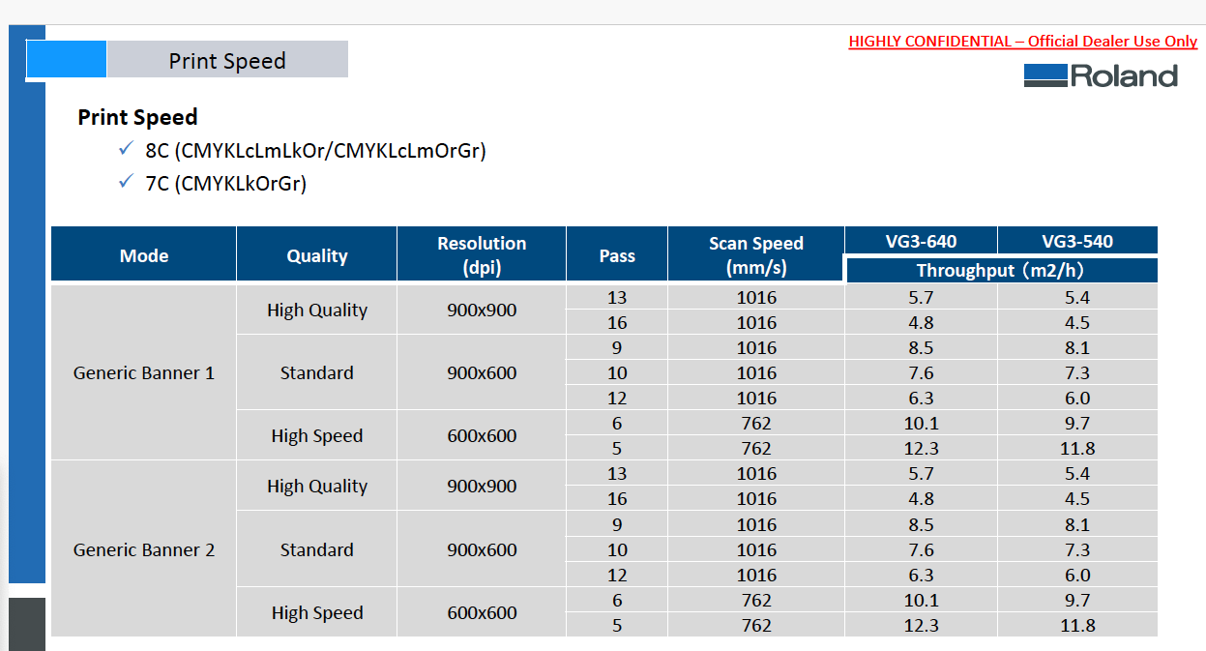Click the checkmark bullet beside 7C line
Image resolution: width=1206 pixels, height=651 pixels.
(x=126, y=181)
